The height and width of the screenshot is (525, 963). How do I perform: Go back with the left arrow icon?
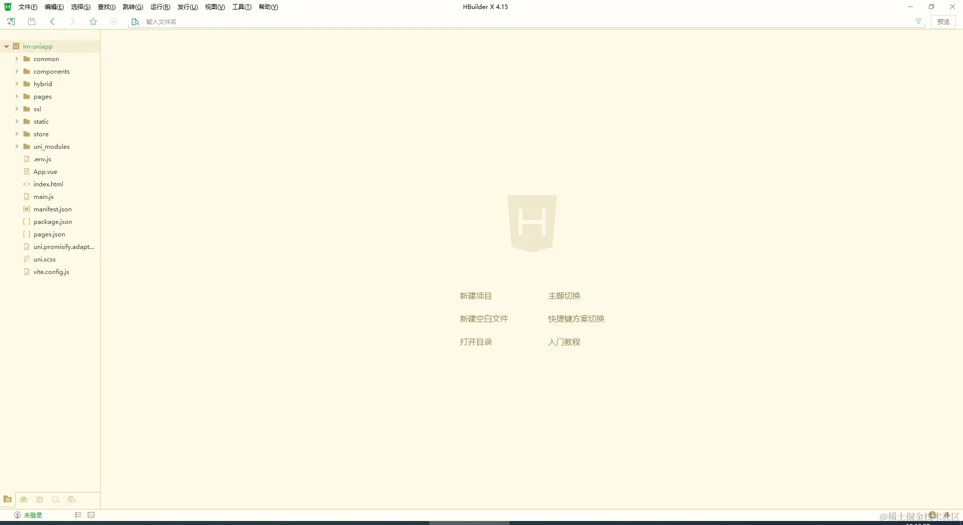52,22
